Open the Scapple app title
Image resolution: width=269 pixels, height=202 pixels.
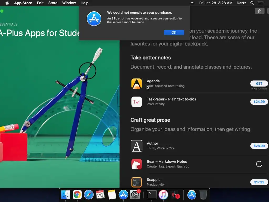tap(153, 180)
